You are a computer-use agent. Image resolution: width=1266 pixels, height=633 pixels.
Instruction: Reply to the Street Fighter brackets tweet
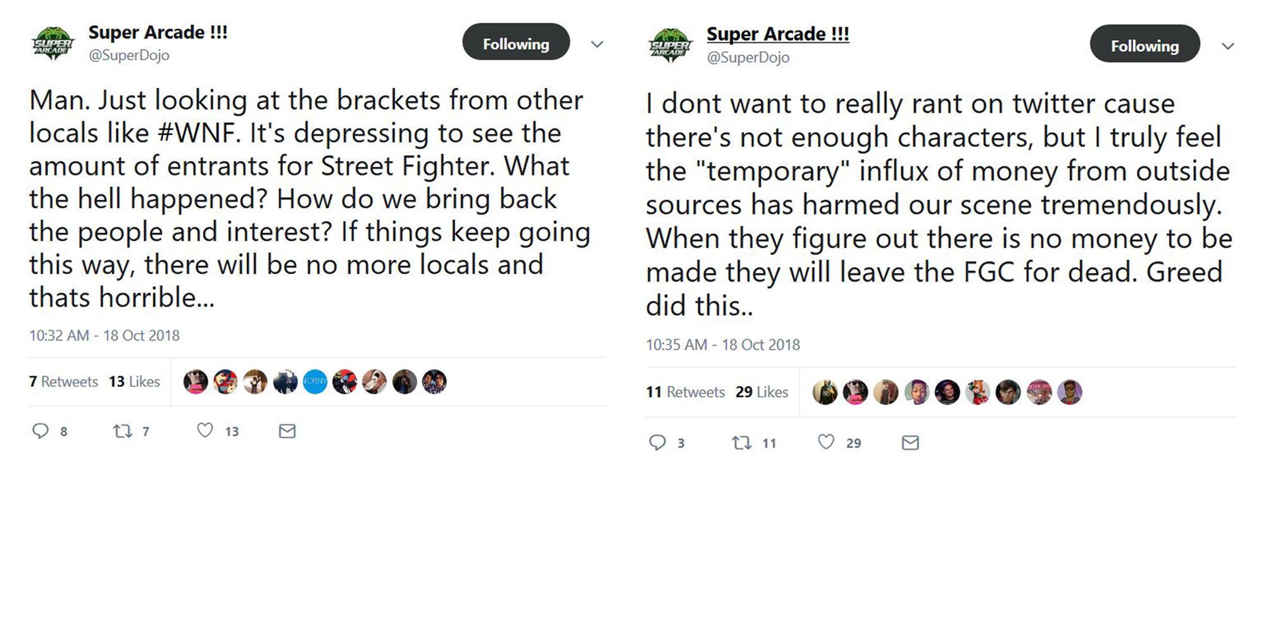point(42,431)
